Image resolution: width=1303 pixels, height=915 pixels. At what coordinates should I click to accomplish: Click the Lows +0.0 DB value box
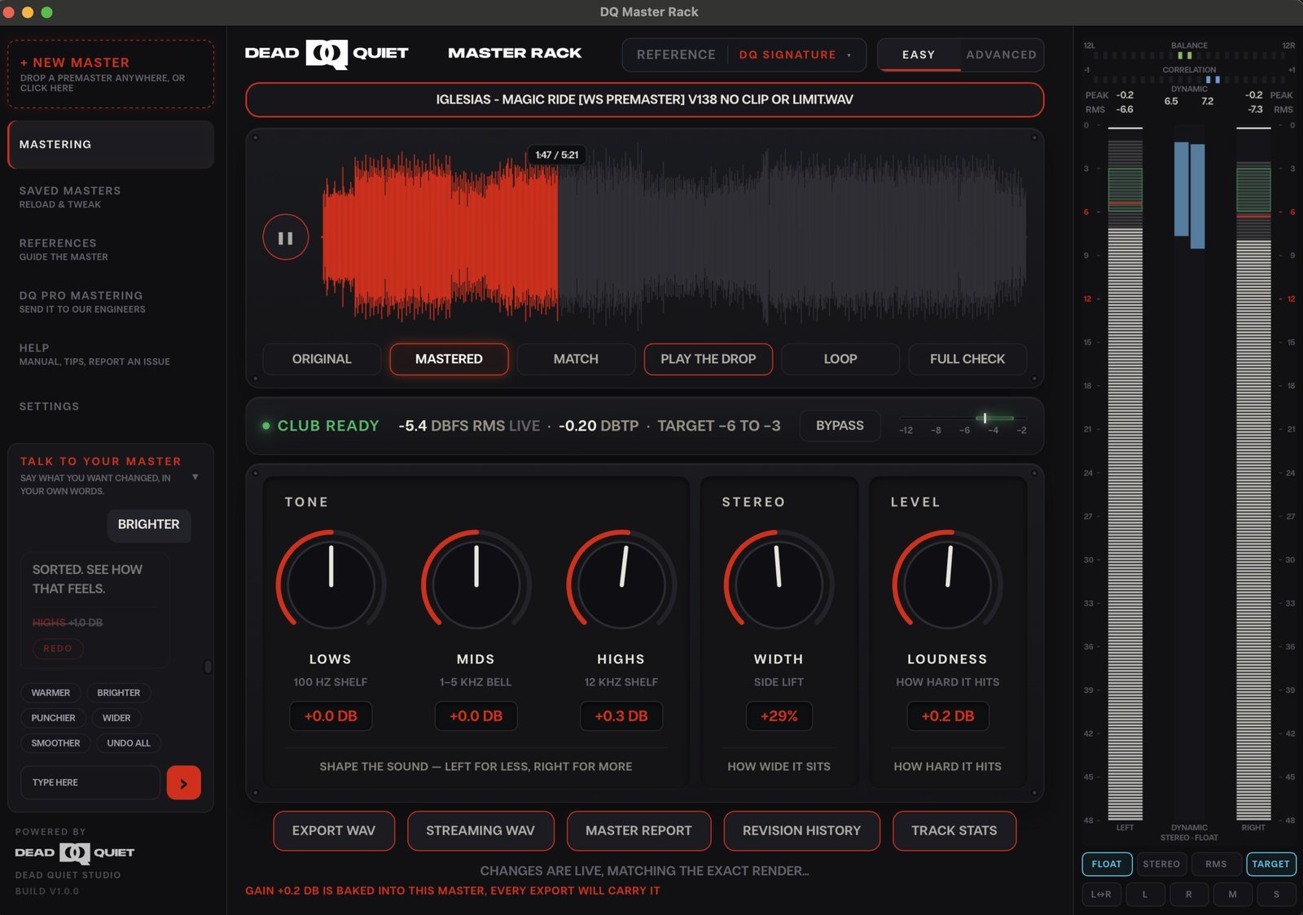(331, 716)
